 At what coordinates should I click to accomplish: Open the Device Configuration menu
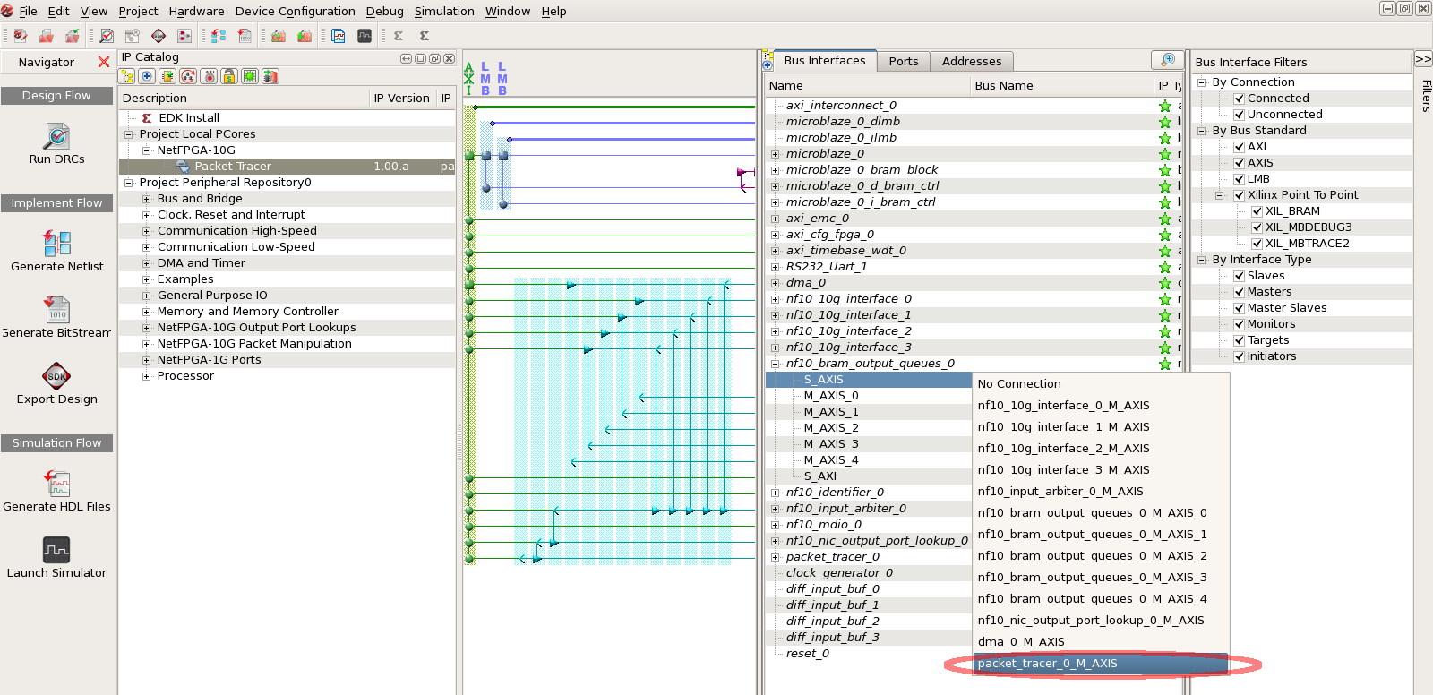(295, 11)
